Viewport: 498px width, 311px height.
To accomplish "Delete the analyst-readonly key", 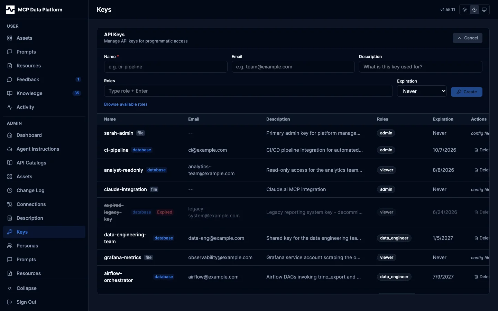I will pos(482,170).
